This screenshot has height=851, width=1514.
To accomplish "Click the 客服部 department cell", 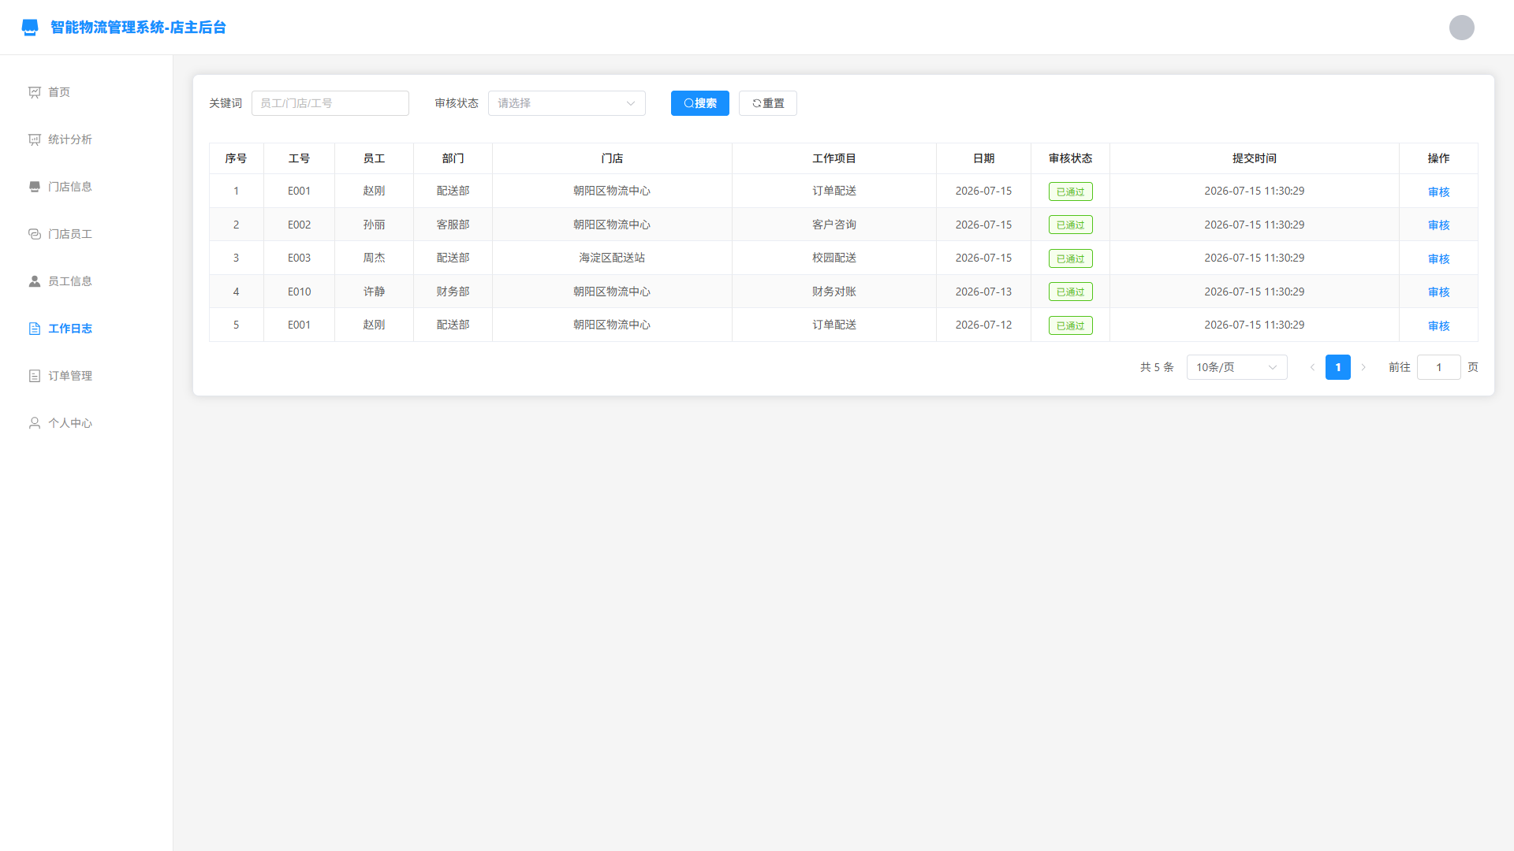I will pos(453,225).
